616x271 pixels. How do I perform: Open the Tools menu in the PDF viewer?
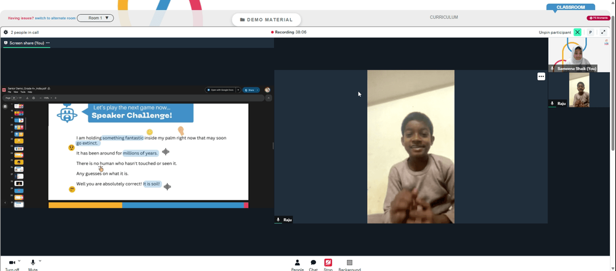coord(23,92)
